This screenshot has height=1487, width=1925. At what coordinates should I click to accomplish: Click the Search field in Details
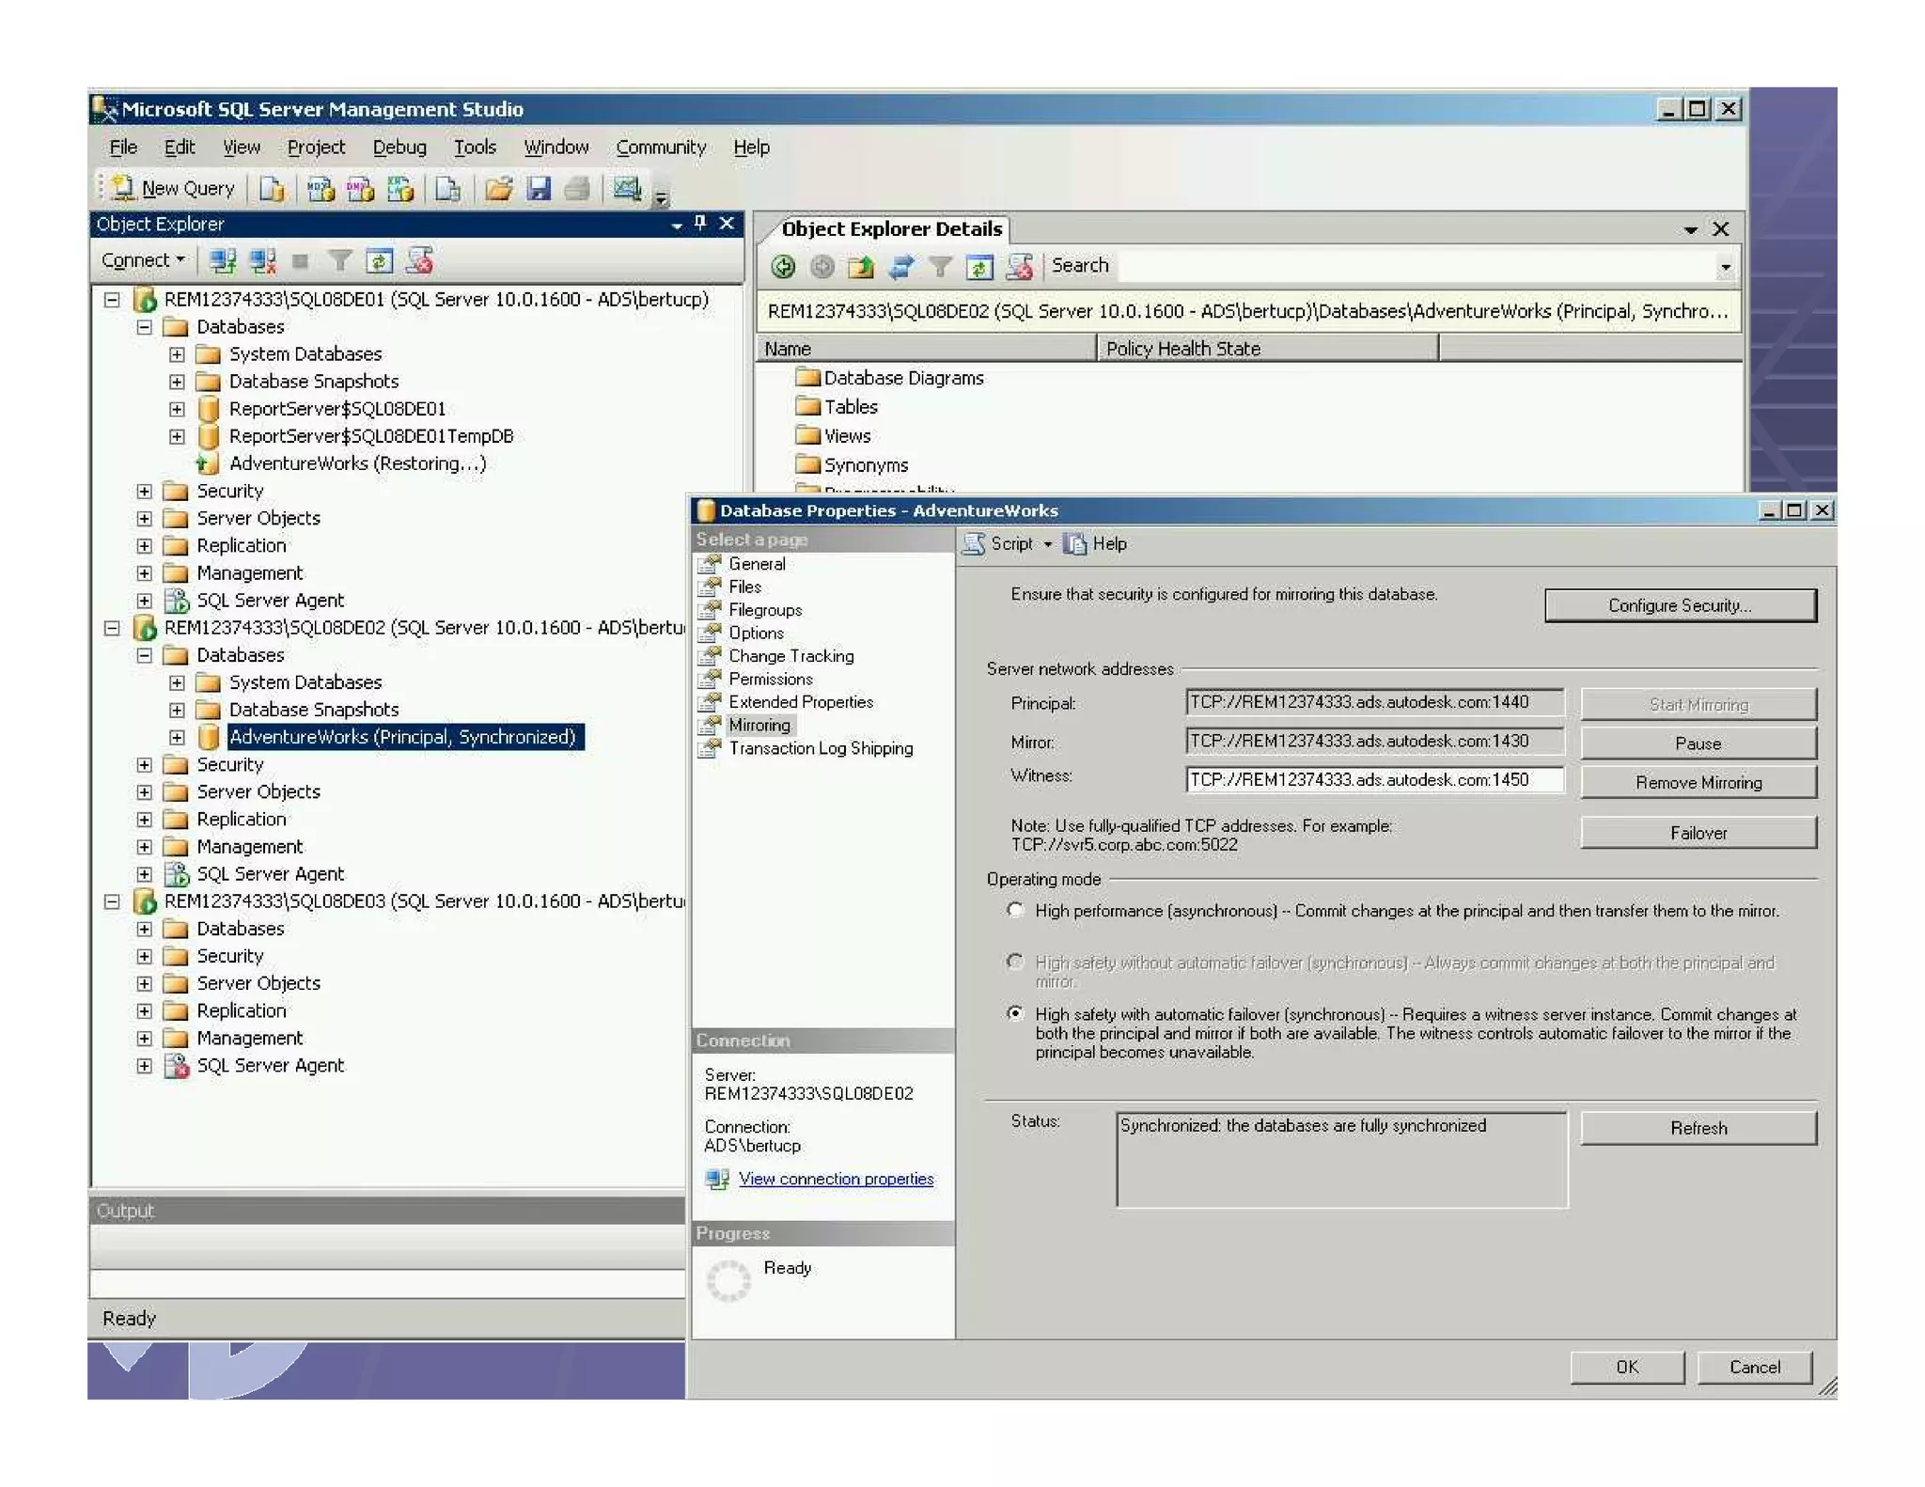pos(1415,267)
